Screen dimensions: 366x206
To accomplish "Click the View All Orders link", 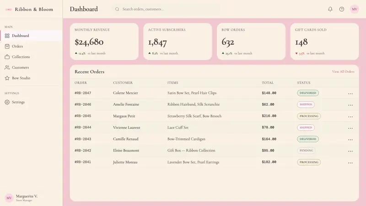I will [343, 72].
